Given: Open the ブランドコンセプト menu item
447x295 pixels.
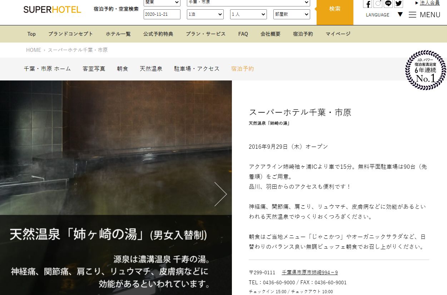Looking at the screenshot, I should click(71, 34).
